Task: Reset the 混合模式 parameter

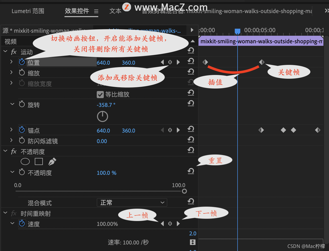Action: click(191, 201)
